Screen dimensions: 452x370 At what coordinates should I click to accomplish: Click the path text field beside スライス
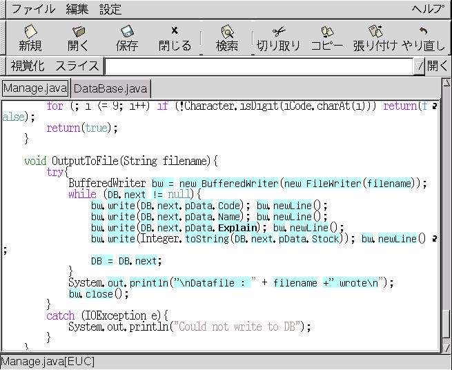(259, 66)
